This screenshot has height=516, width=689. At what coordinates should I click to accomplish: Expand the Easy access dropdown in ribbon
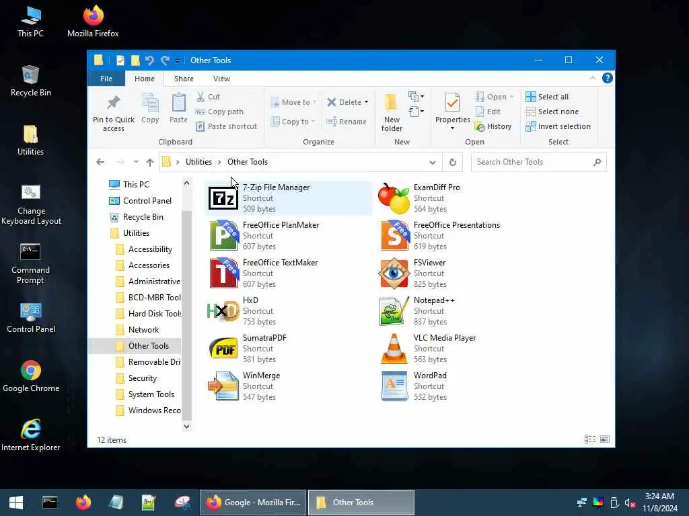pos(416,112)
